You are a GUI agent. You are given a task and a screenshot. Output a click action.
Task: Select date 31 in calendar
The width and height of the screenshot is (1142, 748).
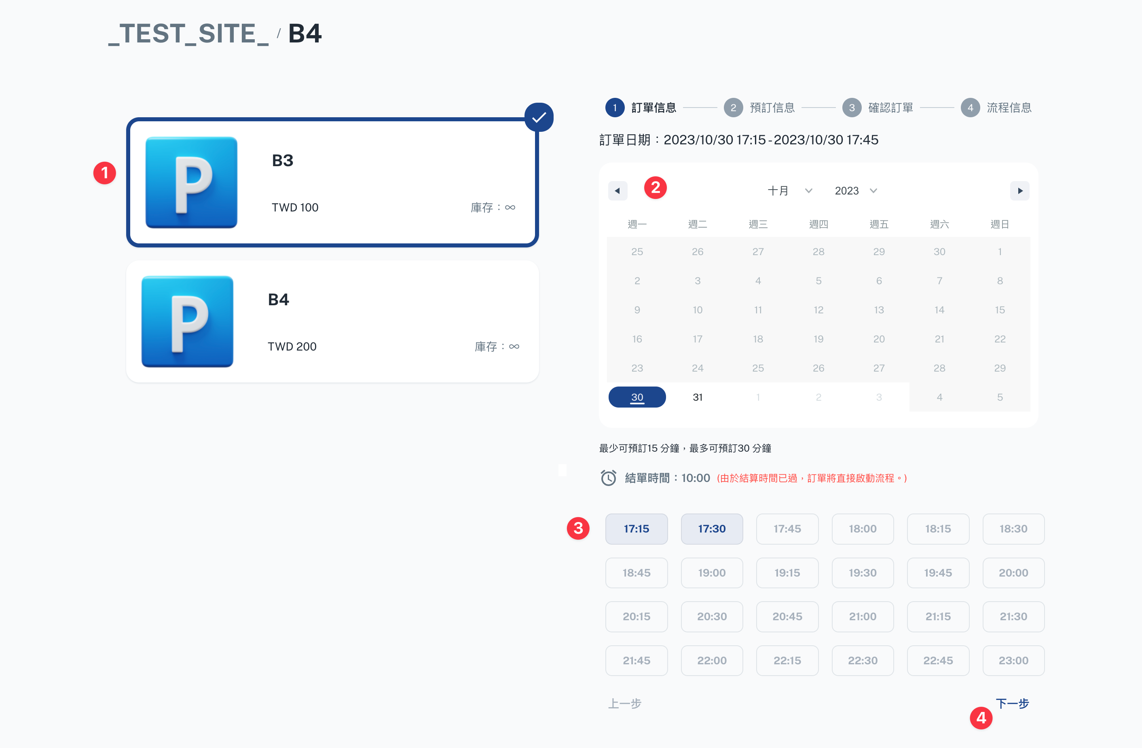tap(698, 397)
